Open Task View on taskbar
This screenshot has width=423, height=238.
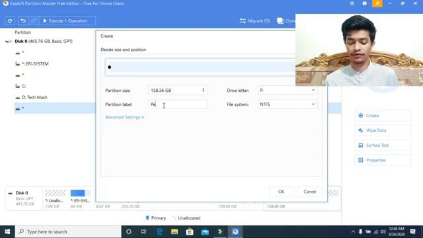143,232
